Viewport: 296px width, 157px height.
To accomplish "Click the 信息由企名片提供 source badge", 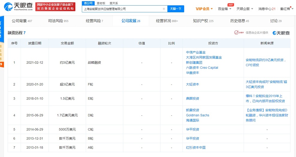I will point(251,33).
